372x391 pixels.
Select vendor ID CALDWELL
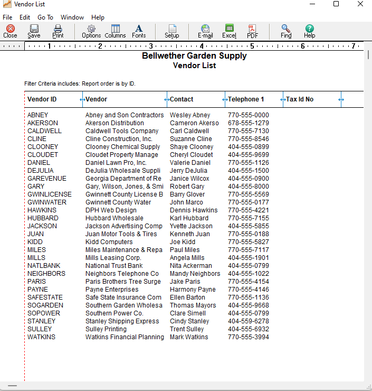pyautogui.click(x=44, y=131)
